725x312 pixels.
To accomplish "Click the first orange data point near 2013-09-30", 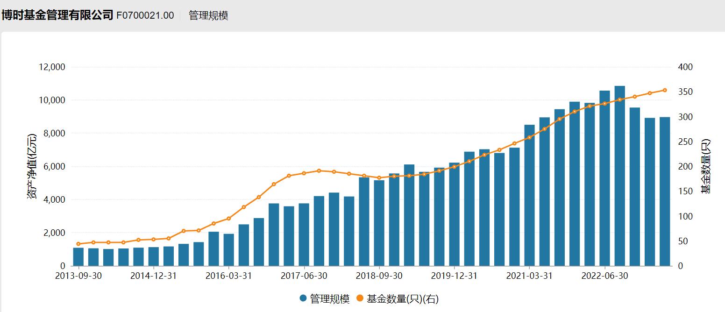I will (x=78, y=243).
